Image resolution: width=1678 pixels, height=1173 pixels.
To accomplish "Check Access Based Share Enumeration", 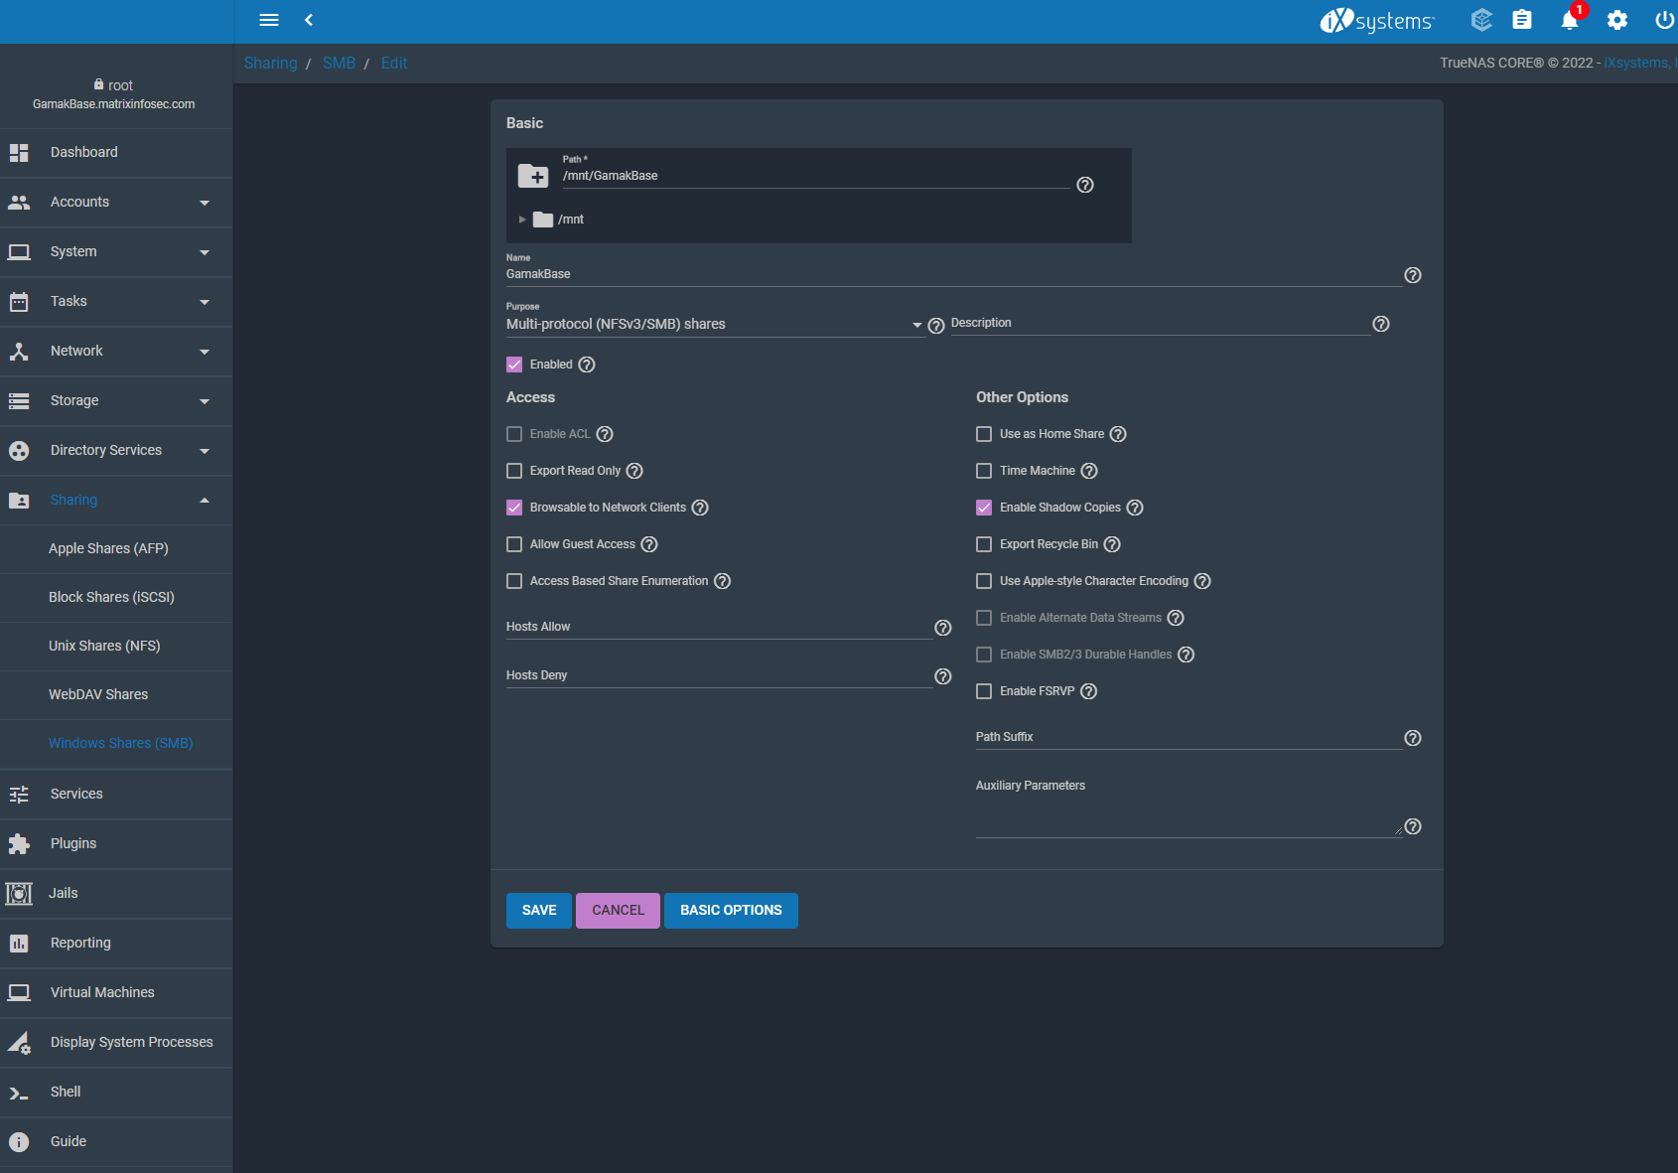I will [514, 581].
